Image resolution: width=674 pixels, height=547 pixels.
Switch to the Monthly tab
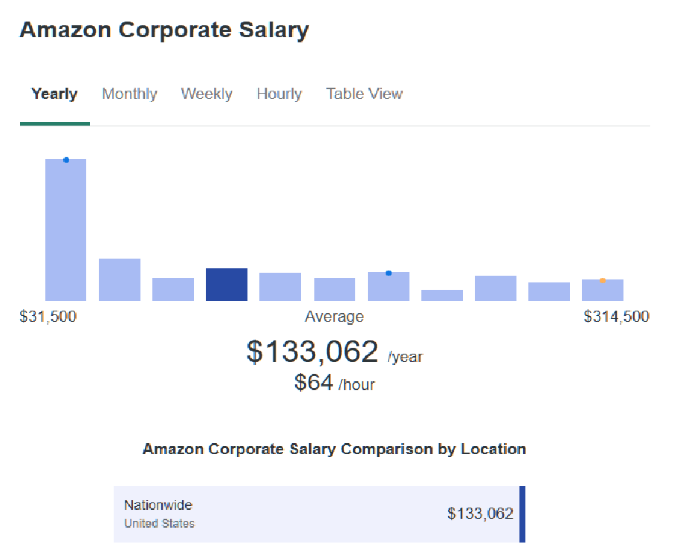pos(129,94)
